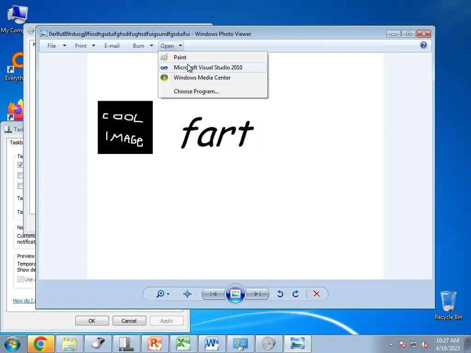Rotate image counterclockwise
Viewport: 471px width, 353px height.
pyautogui.click(x=280, y=294)
